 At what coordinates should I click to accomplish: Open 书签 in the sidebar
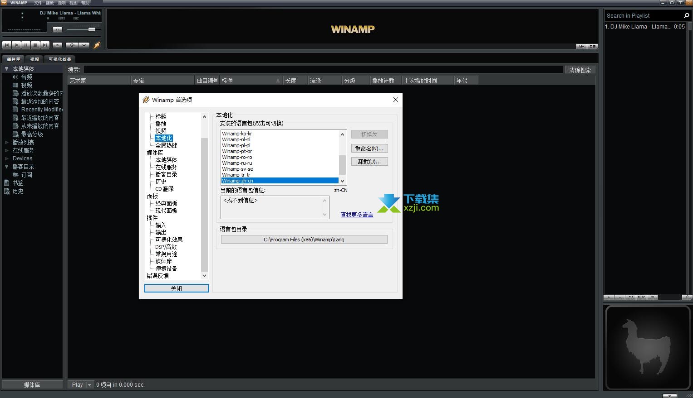point(18,183)
